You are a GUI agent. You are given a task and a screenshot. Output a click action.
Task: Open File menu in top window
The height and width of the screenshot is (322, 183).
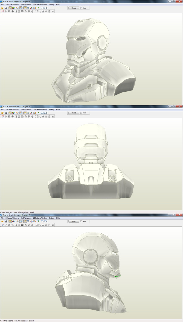pyautogui.click(x=2, y=4)
